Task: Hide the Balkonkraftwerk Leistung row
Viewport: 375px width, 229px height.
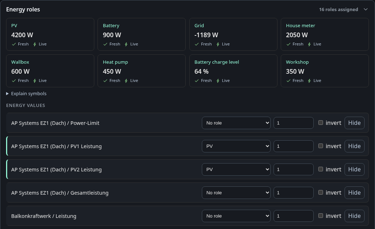Action: [355, 216]
